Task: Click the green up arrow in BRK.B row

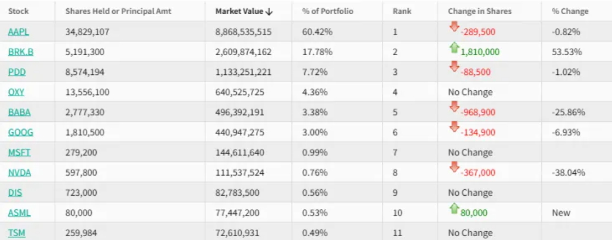Action: pos(453,48)
